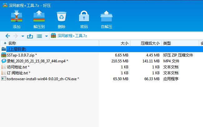Click the zip icon beside SSTap-1.0.9.7.zip
This screenshot has height=127, width=203.
(x=4, y=55)
